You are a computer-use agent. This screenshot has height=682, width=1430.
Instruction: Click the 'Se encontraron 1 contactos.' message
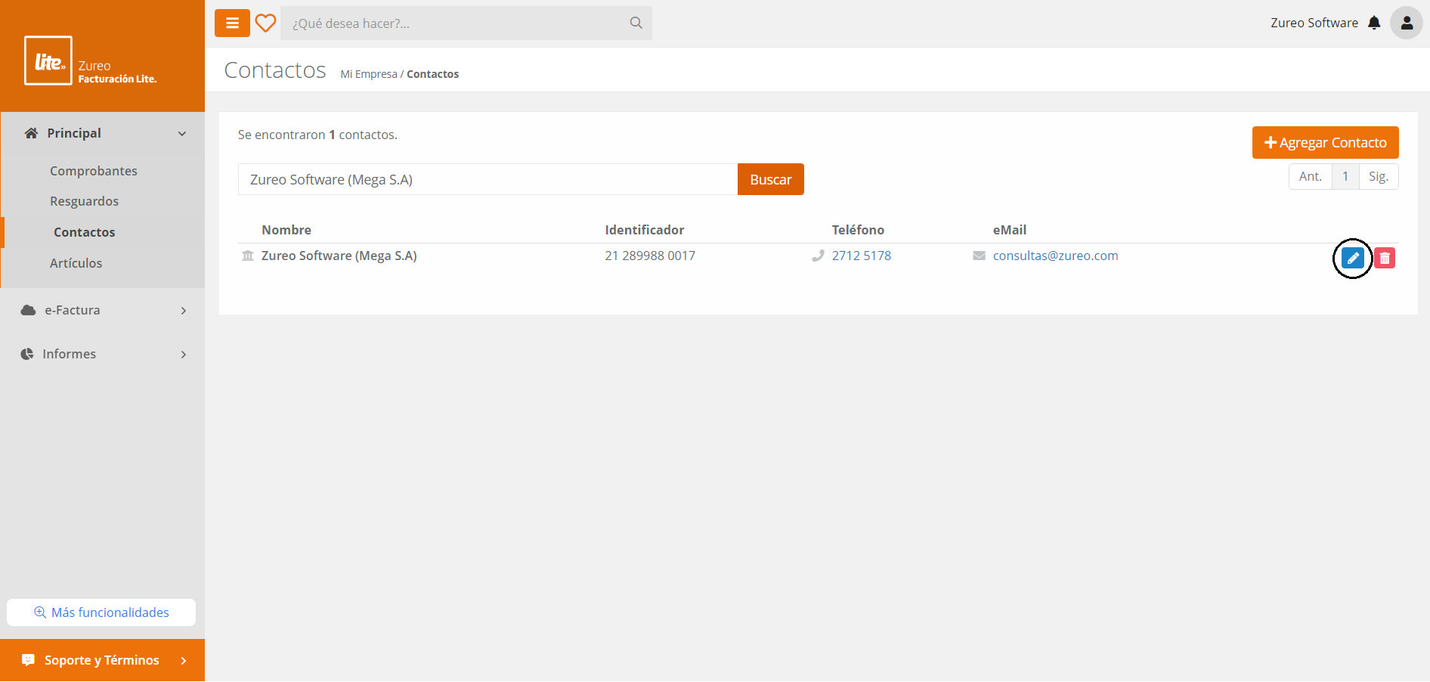click(x=317, y=135)
